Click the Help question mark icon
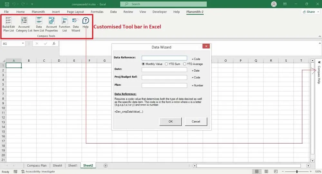322x174 pixels. click(86, 21)
